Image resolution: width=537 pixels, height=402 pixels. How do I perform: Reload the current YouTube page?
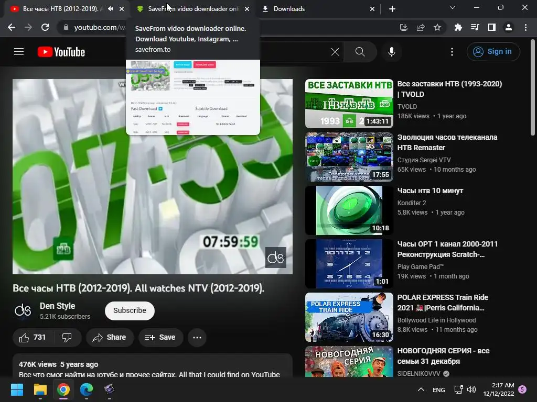[45, 27]
